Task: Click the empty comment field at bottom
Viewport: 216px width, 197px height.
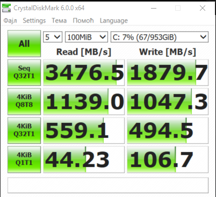Action: coord(108,185)
